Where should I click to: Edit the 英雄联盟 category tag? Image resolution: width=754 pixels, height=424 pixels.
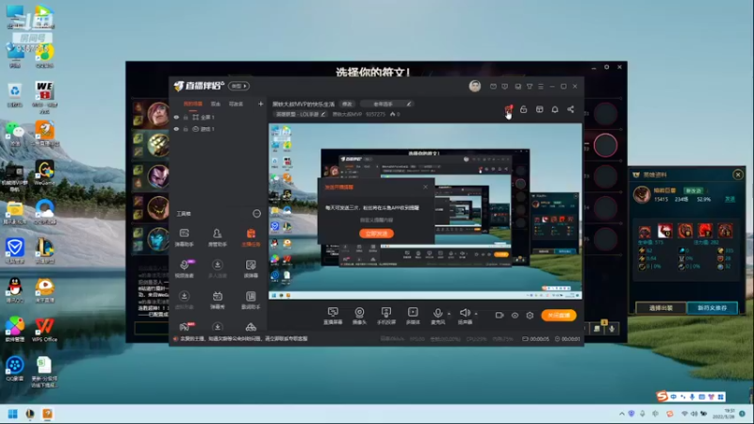301,114
